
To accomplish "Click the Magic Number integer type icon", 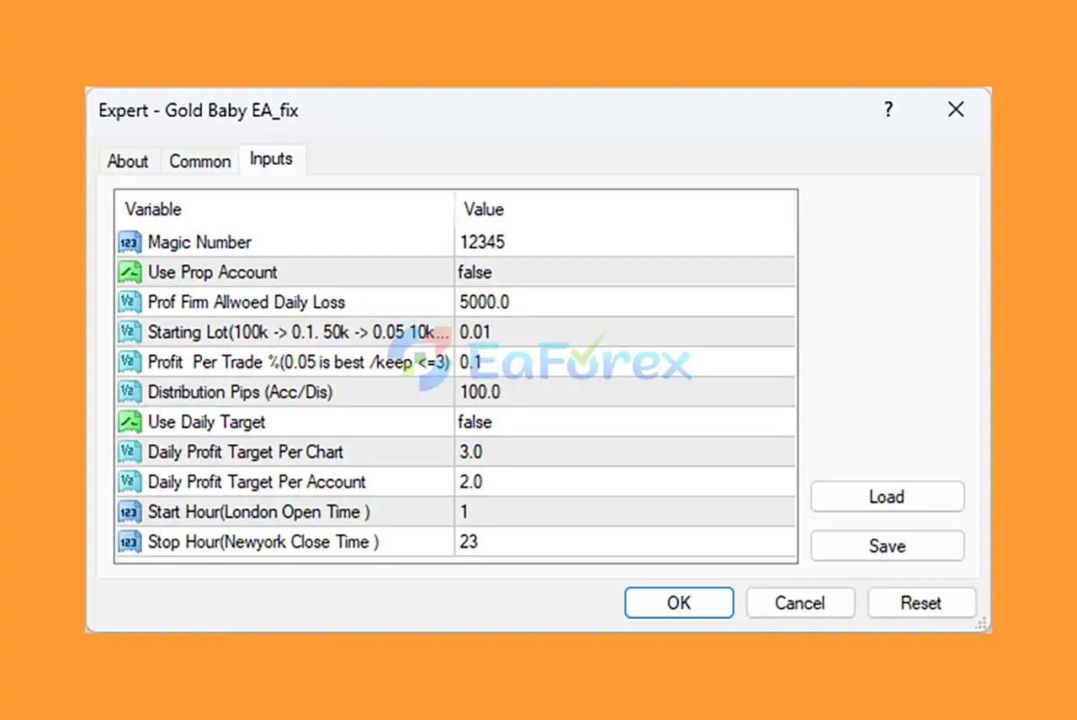I will (x=129, y=242).
